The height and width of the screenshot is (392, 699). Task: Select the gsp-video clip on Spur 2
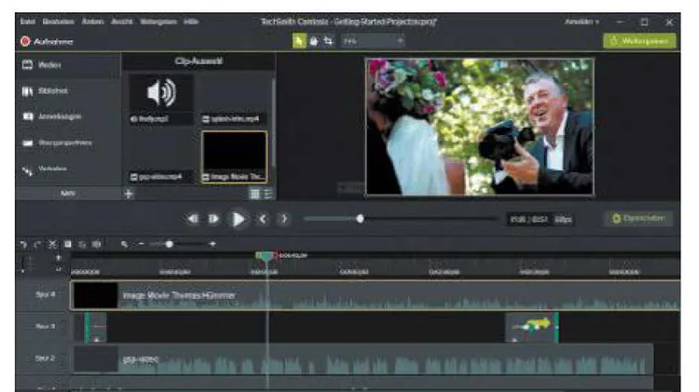click(x=362, y=359)
